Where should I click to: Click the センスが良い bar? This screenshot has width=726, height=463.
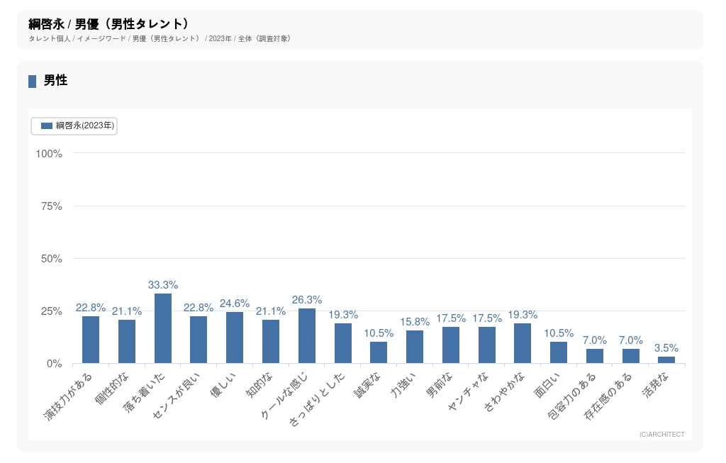click(199, 340)
